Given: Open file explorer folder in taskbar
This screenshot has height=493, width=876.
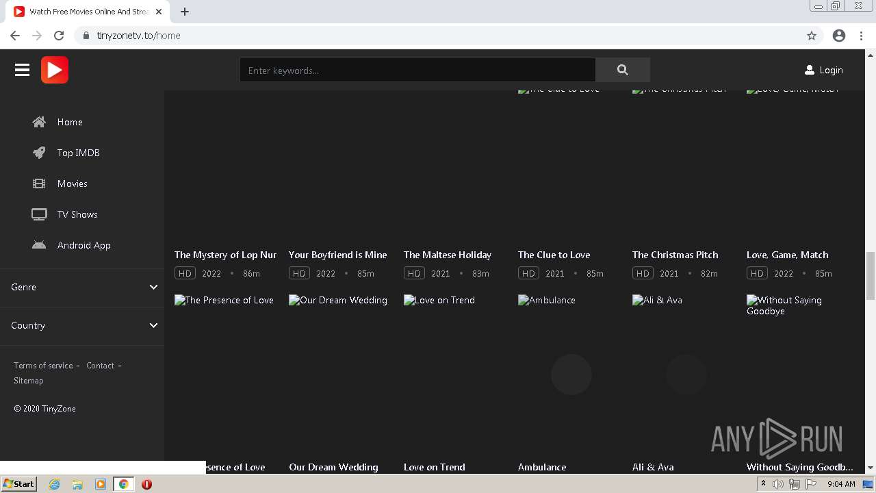Looking at the screenshot, I should (77, 484).
